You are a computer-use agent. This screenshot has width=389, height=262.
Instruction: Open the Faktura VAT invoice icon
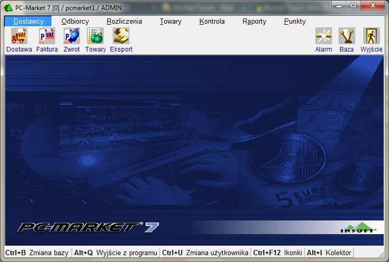pyautogui.click(x=47, y=36)
